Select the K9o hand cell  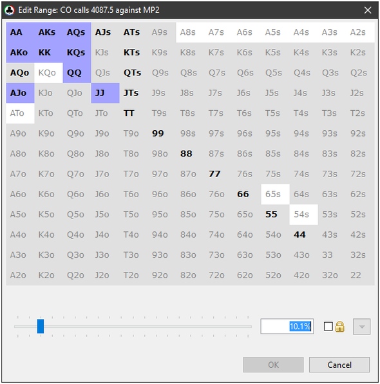[x=49, y=133]
